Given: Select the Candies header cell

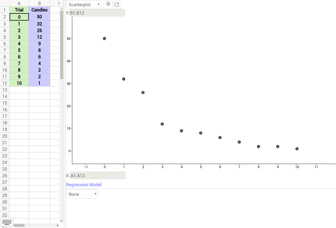Looking at the screenshot, I should pos(40,10).
